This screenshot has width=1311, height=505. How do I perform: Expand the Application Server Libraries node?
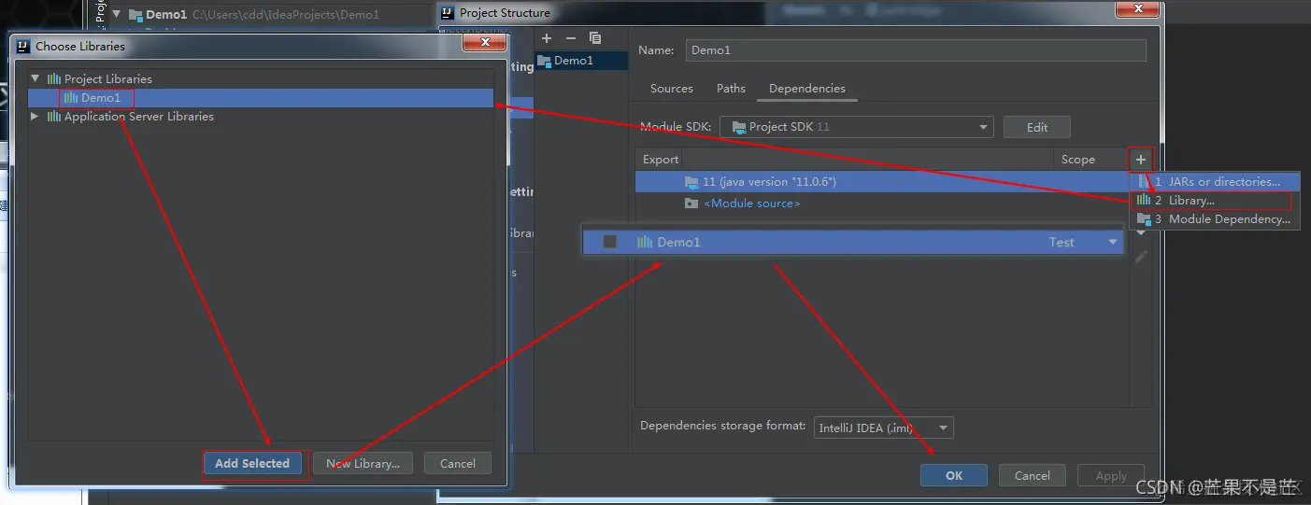[x=36, y=117]
